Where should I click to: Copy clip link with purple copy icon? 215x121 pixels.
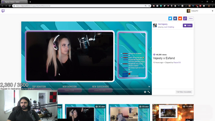(185, 18)
